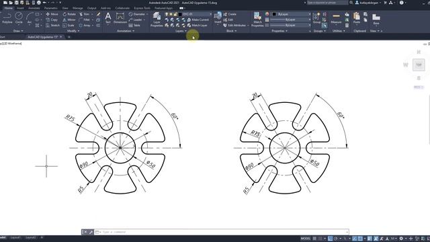The height and width of the screenshot is (242, 430).
Task: Insert a Table
Action: click(x=134, y=26)
